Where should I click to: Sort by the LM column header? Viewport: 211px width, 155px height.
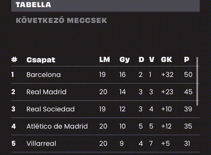point(105,60)
